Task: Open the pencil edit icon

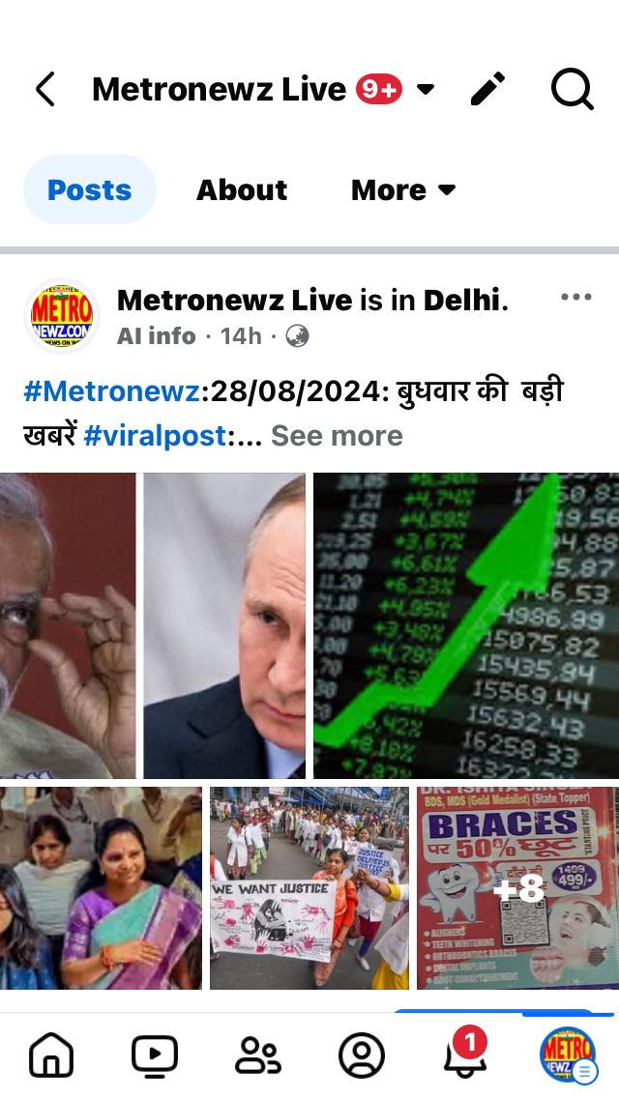Action: [x=487, y=89]
